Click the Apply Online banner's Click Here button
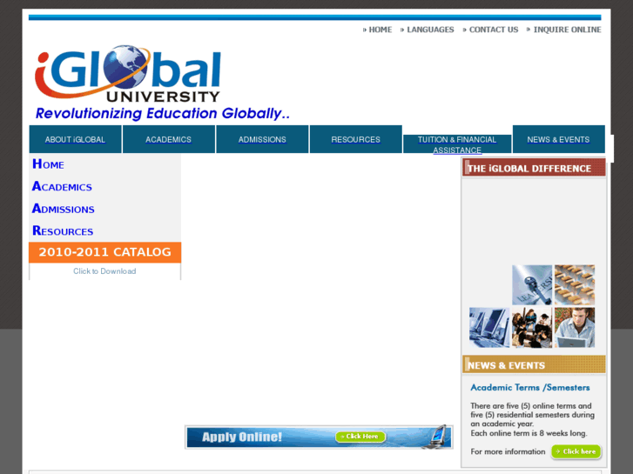The image size is (633, 474). [360, 437]
